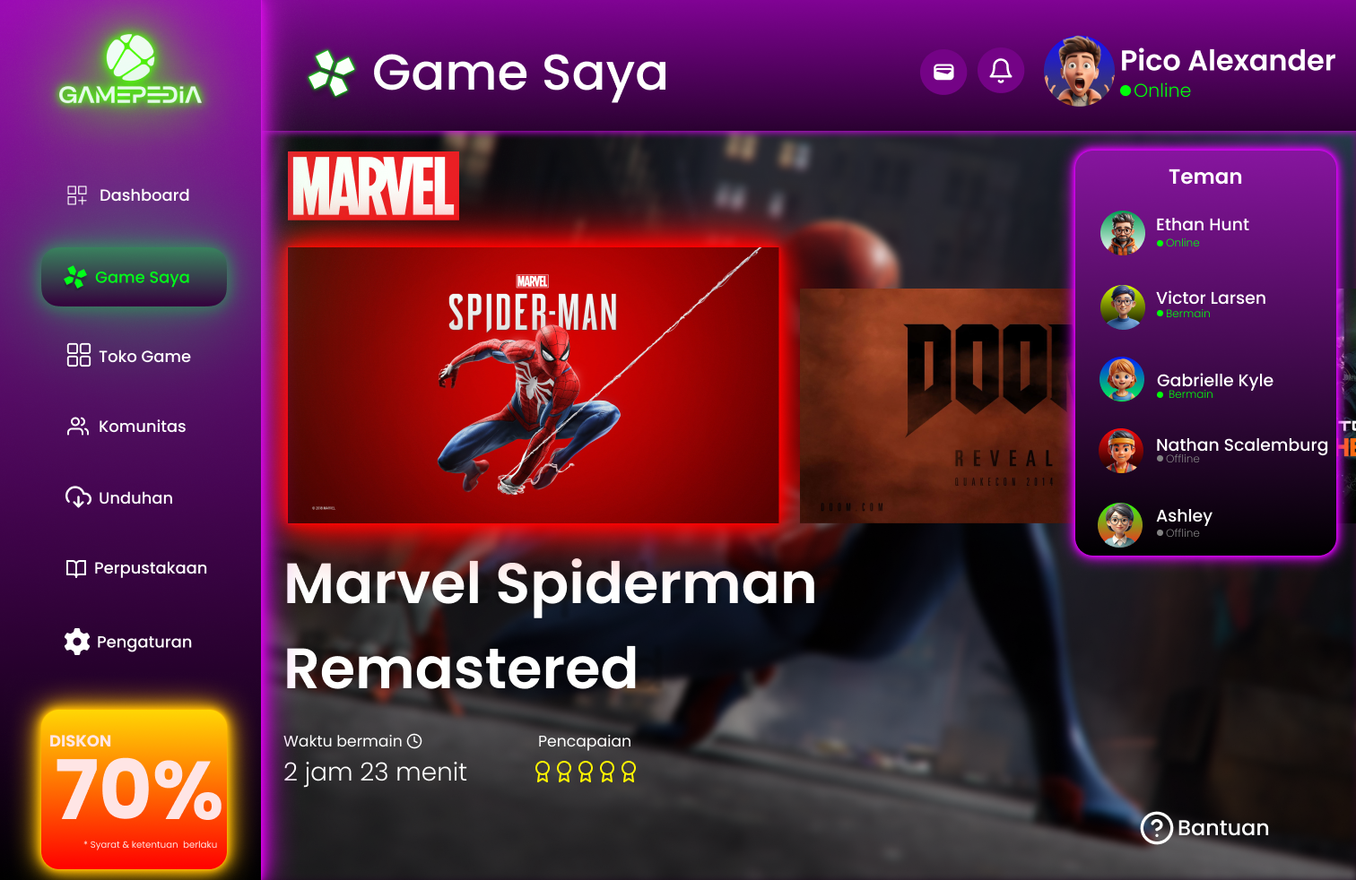The width and height of the screenshot is (1356, 880).
Task: Click the 70% DISKON promo banner
Action: (135, 789)
